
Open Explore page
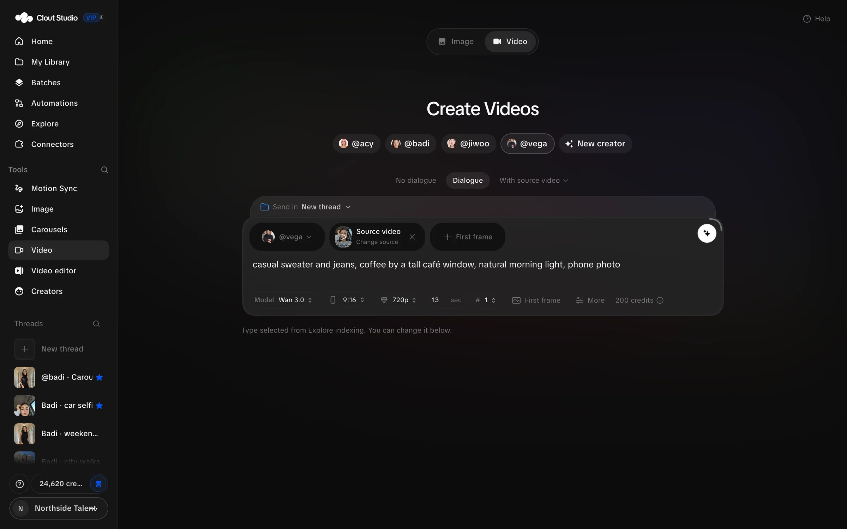coord(58,124)
